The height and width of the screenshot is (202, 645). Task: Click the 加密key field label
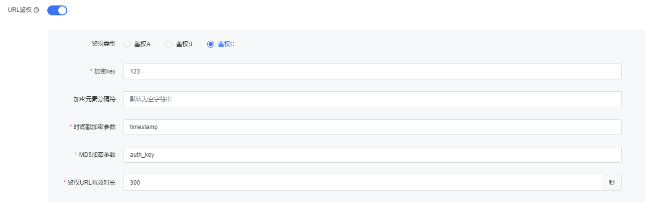tap(105, 71)
